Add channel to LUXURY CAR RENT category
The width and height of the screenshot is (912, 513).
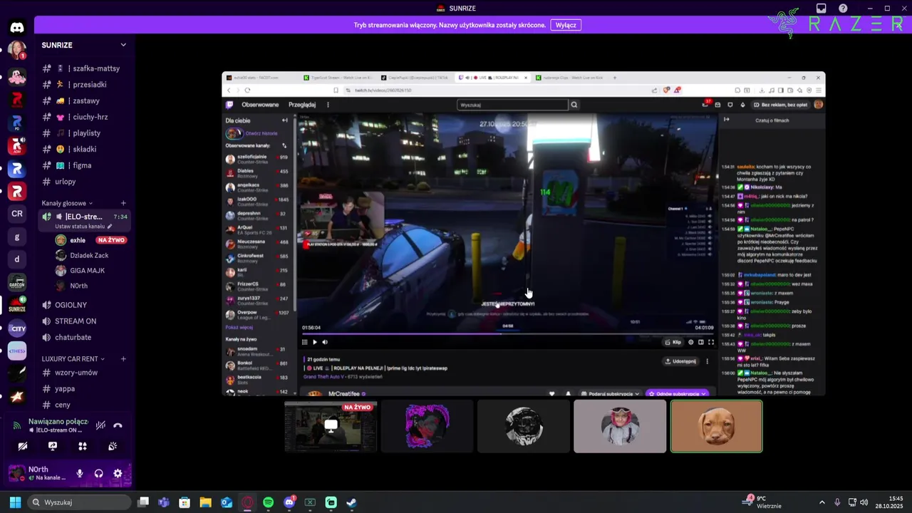123,358
